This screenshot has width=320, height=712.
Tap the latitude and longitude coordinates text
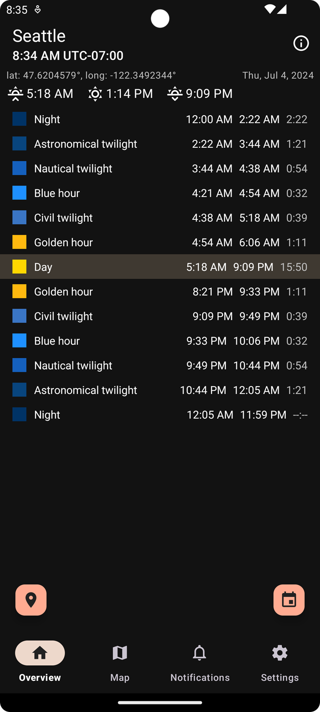pyautogui.click(x=91, y=75)
